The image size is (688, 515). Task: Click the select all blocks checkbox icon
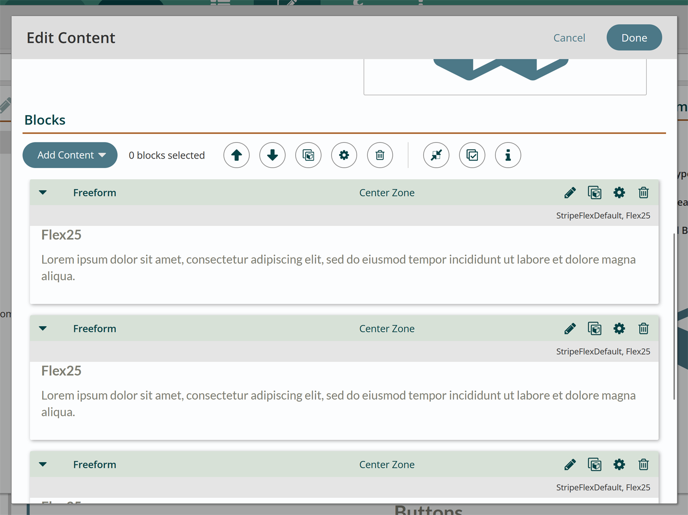click(x=472, y=155)
